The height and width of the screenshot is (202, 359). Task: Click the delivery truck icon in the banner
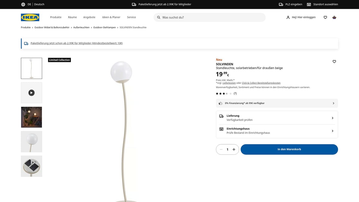tap(135, 4)
